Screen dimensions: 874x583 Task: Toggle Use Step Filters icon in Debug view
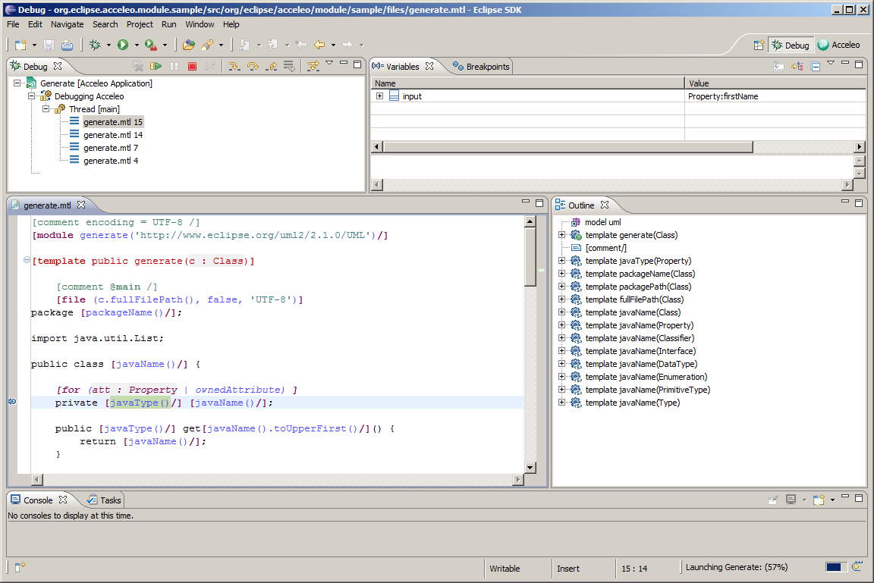313,66
